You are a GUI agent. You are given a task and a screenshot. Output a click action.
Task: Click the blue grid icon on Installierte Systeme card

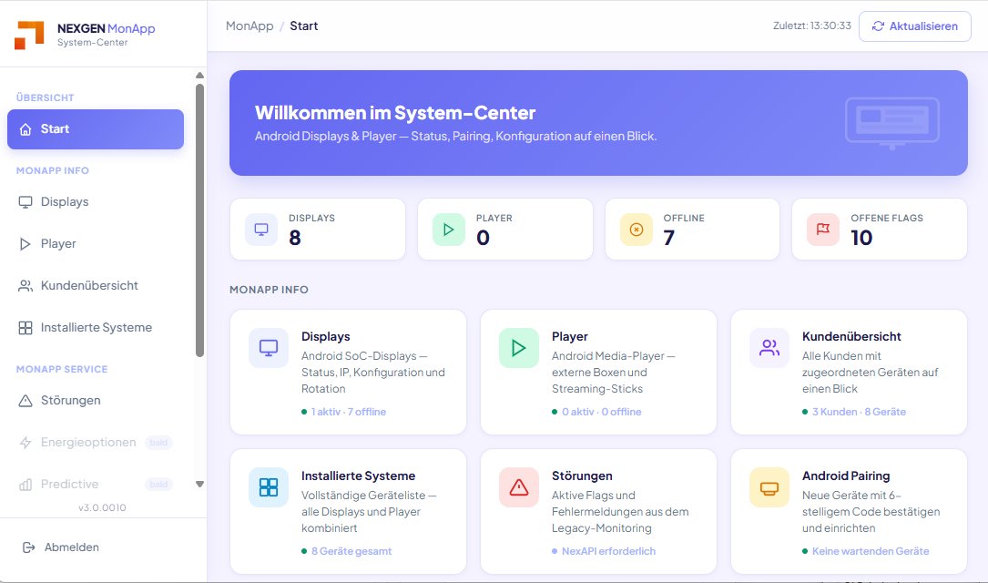click(269, 487)
